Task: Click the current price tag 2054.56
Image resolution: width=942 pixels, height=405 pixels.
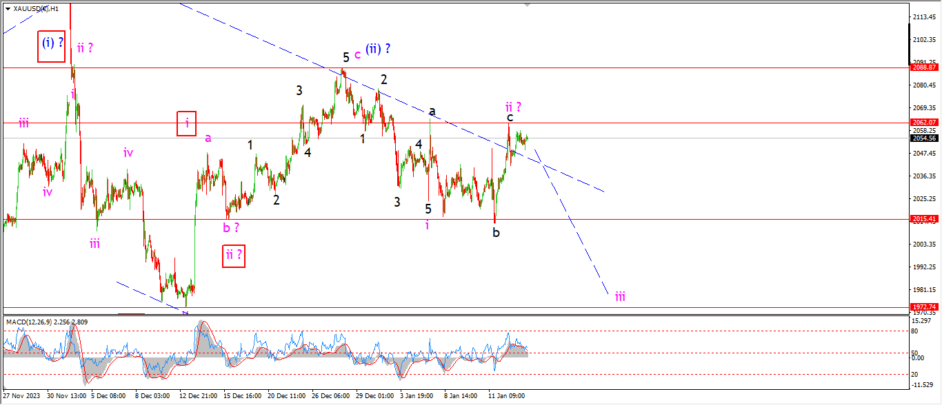Action: [925, 138]
